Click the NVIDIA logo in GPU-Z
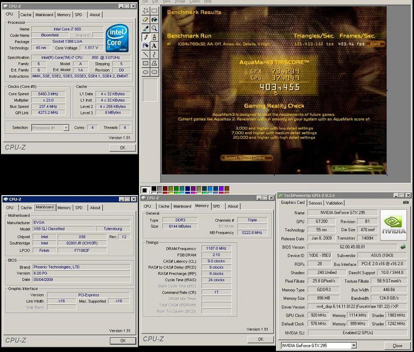Image resolution: width=414 pixels, height=352 pixels. [393, 225]
